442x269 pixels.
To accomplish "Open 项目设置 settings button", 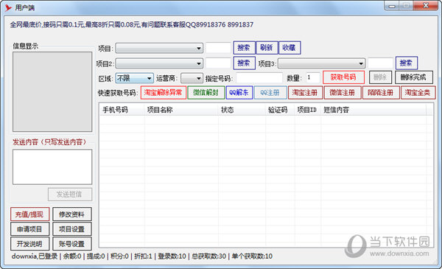I will coord(72,229).
